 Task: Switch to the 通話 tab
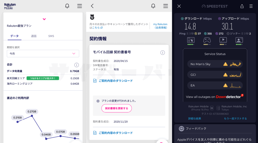(34, 36)
